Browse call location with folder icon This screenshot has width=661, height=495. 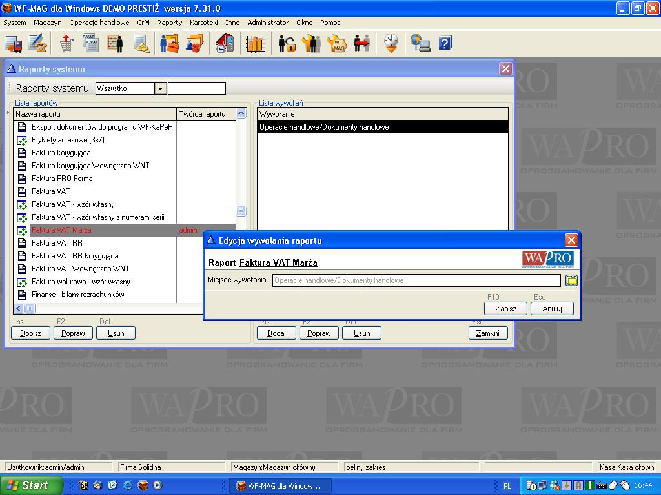[x=571, y=280]
